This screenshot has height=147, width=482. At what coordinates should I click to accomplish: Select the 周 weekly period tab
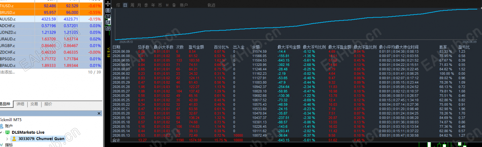coord(132,5)
